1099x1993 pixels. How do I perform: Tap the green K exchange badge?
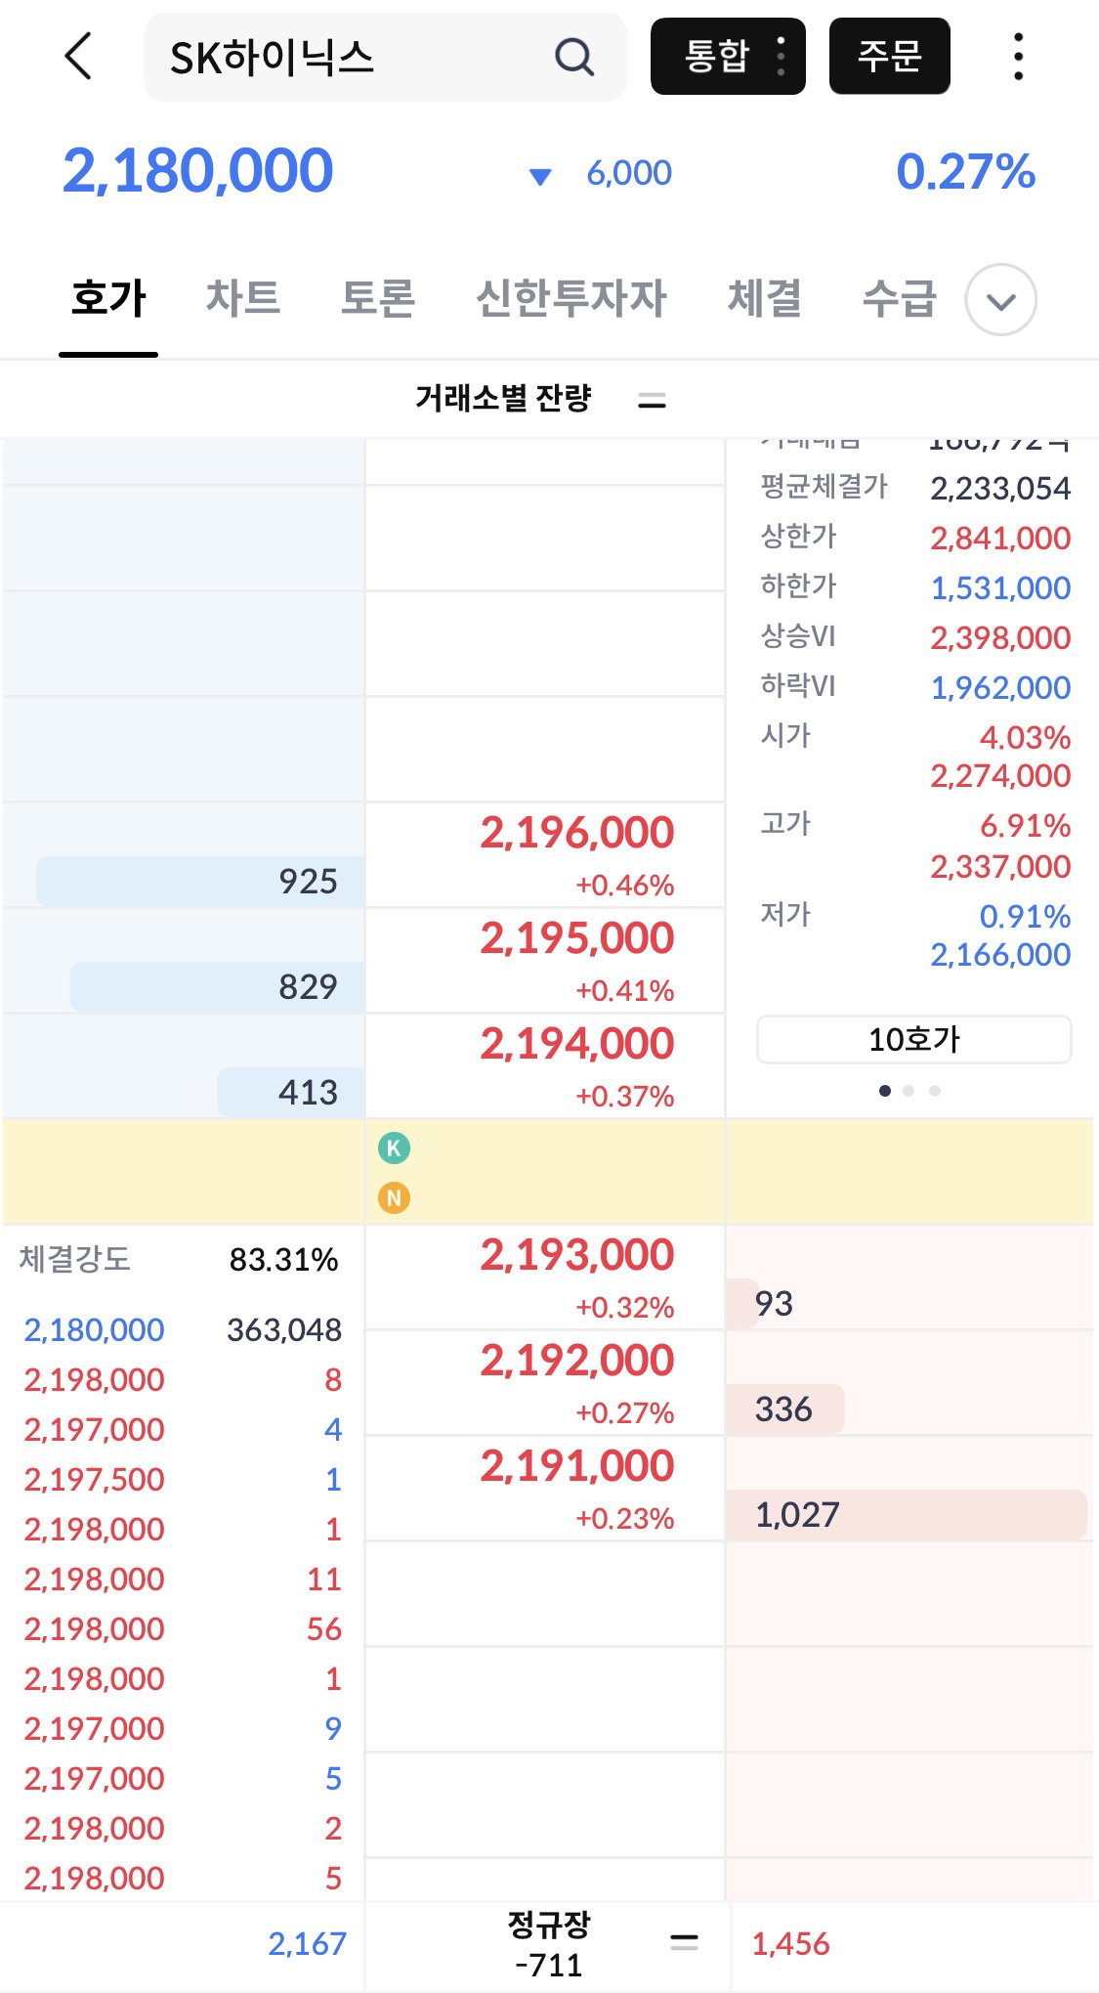tap(394, 1148)
